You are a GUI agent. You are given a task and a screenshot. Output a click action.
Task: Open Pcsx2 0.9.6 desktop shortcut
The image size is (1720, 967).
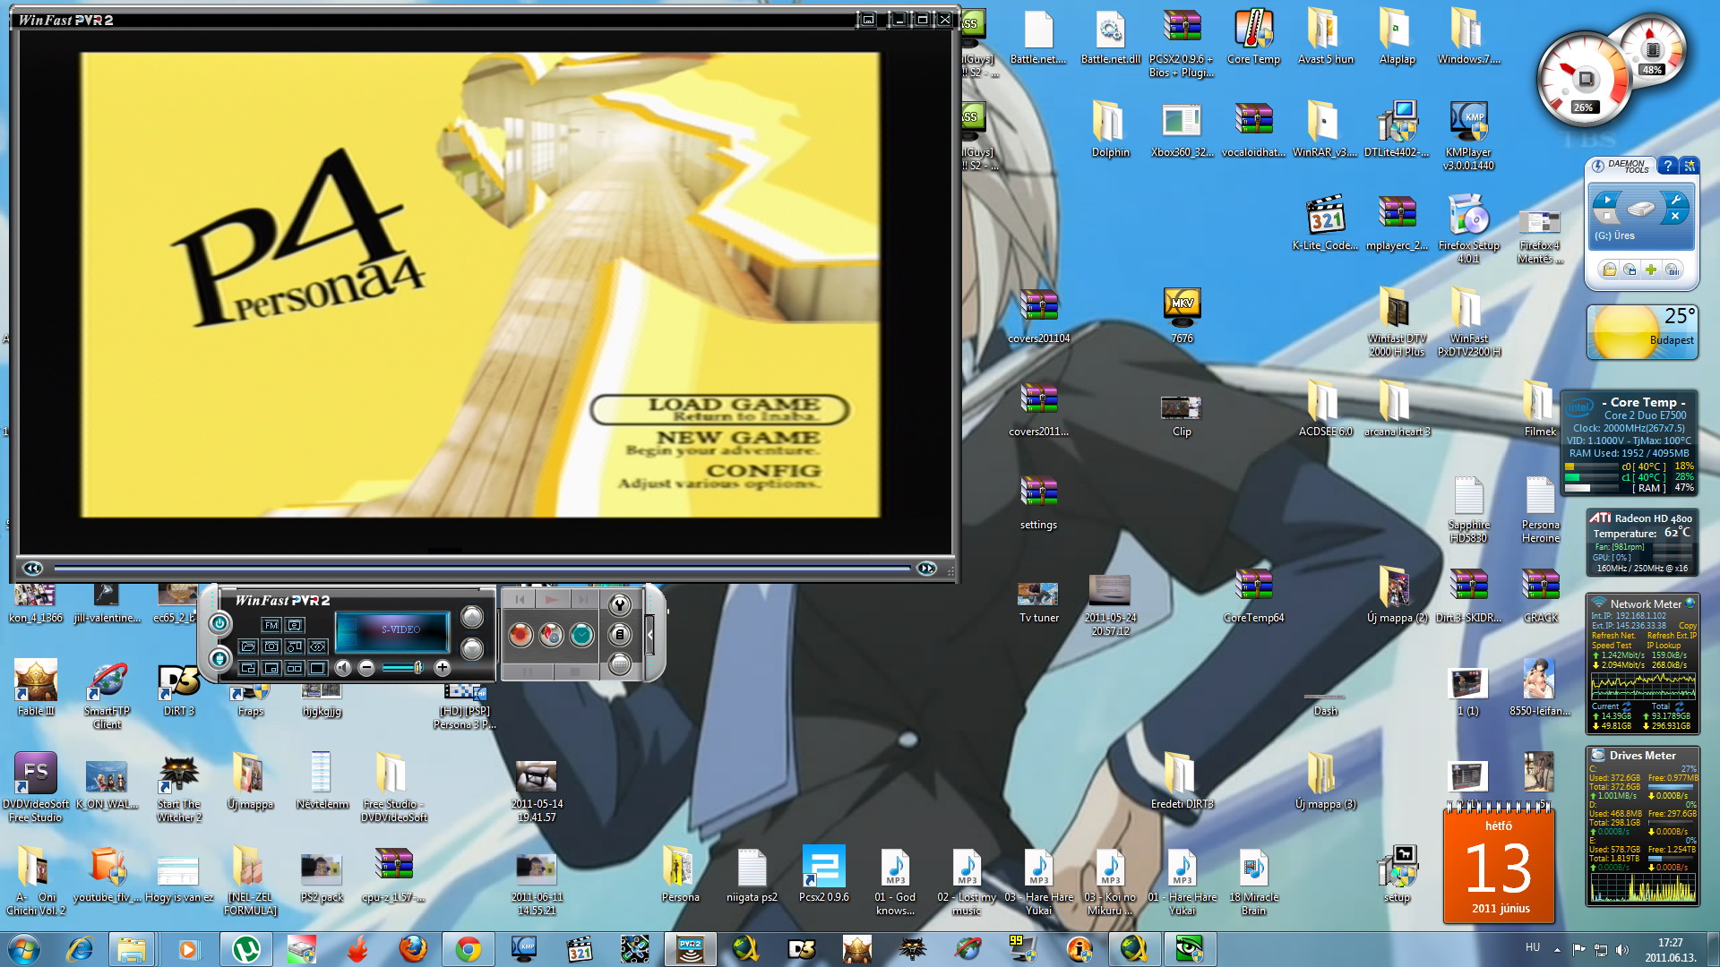click(823, 873)
